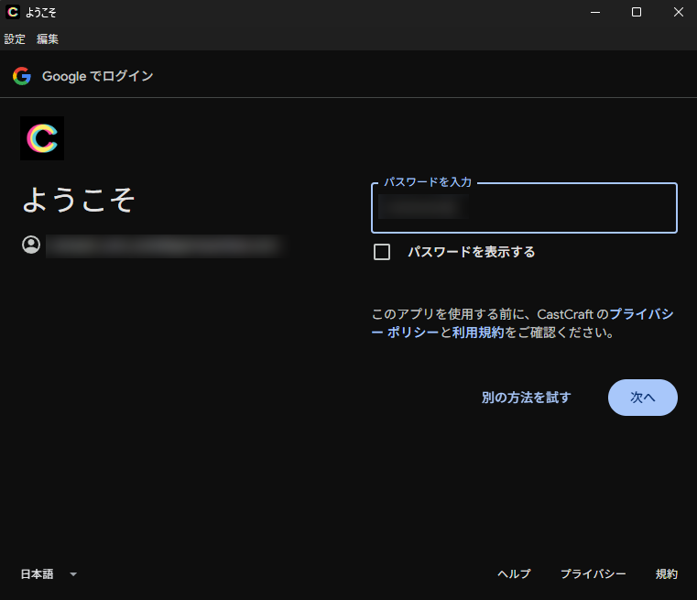
Task: Toggle the パスワードを表示する checkbox
Action: pyautogui.click(x=382, y=252)
